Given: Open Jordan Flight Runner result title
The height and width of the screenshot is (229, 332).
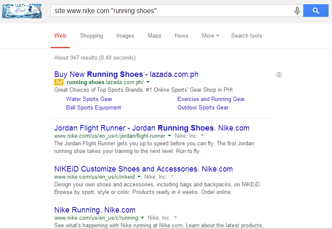Looking at the screenshot, I should (x=152, y=128).
